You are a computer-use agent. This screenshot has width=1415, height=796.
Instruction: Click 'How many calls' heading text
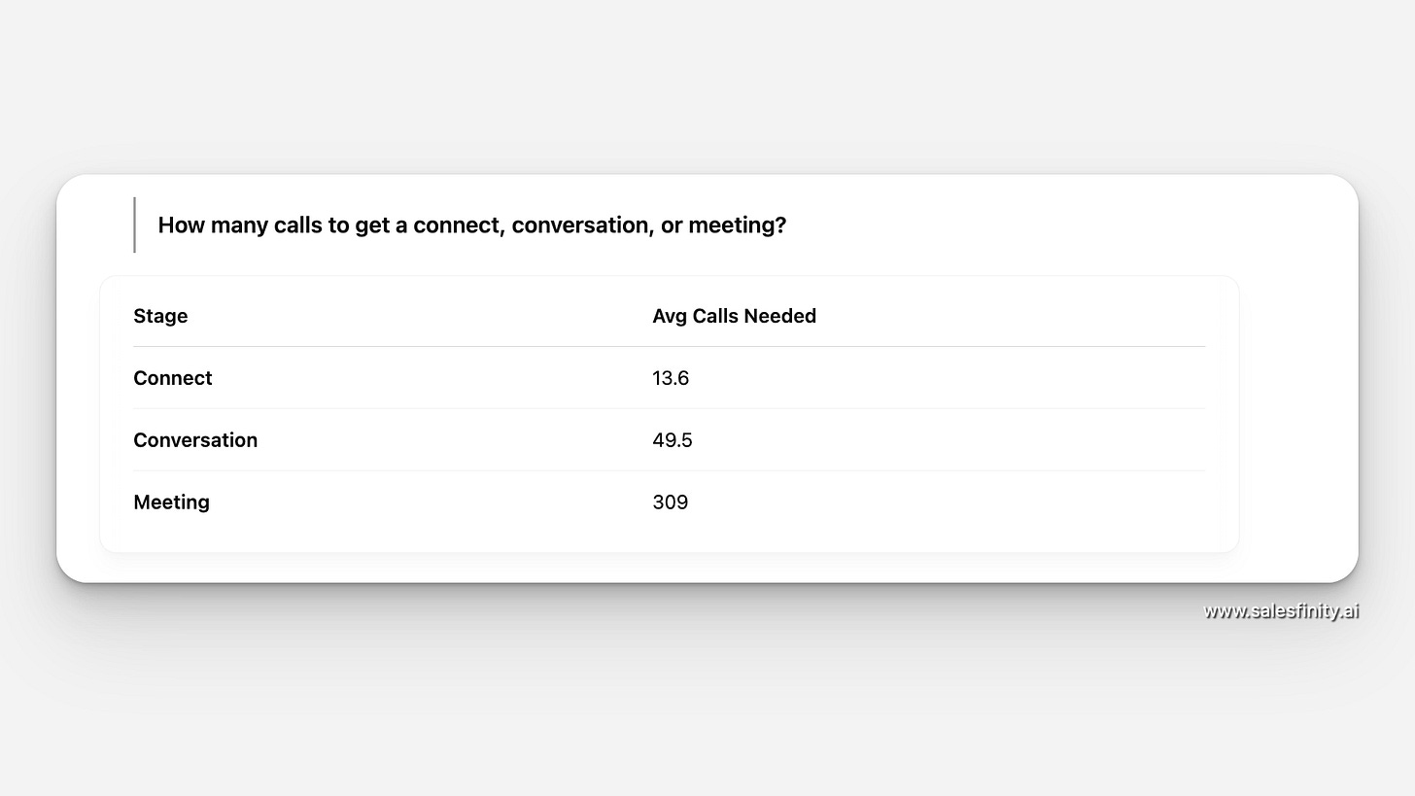click(232, 225)
